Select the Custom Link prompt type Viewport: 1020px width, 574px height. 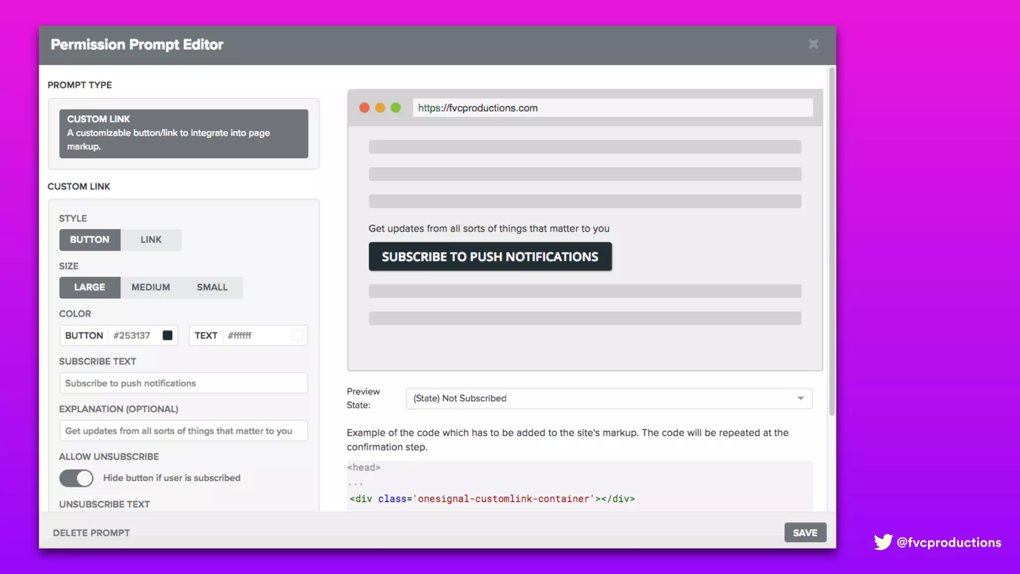(x=183, y=134)
